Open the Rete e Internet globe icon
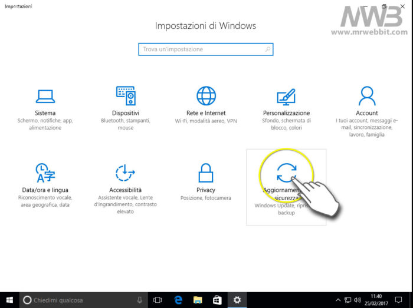 206,95
